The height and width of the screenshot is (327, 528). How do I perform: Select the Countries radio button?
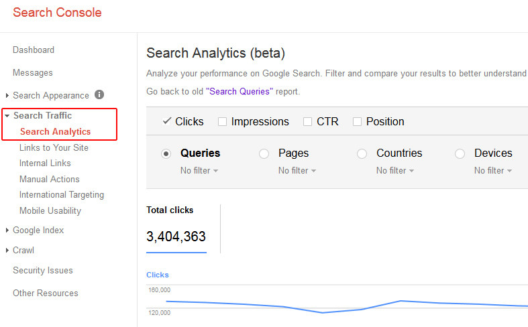coord(362,153)
